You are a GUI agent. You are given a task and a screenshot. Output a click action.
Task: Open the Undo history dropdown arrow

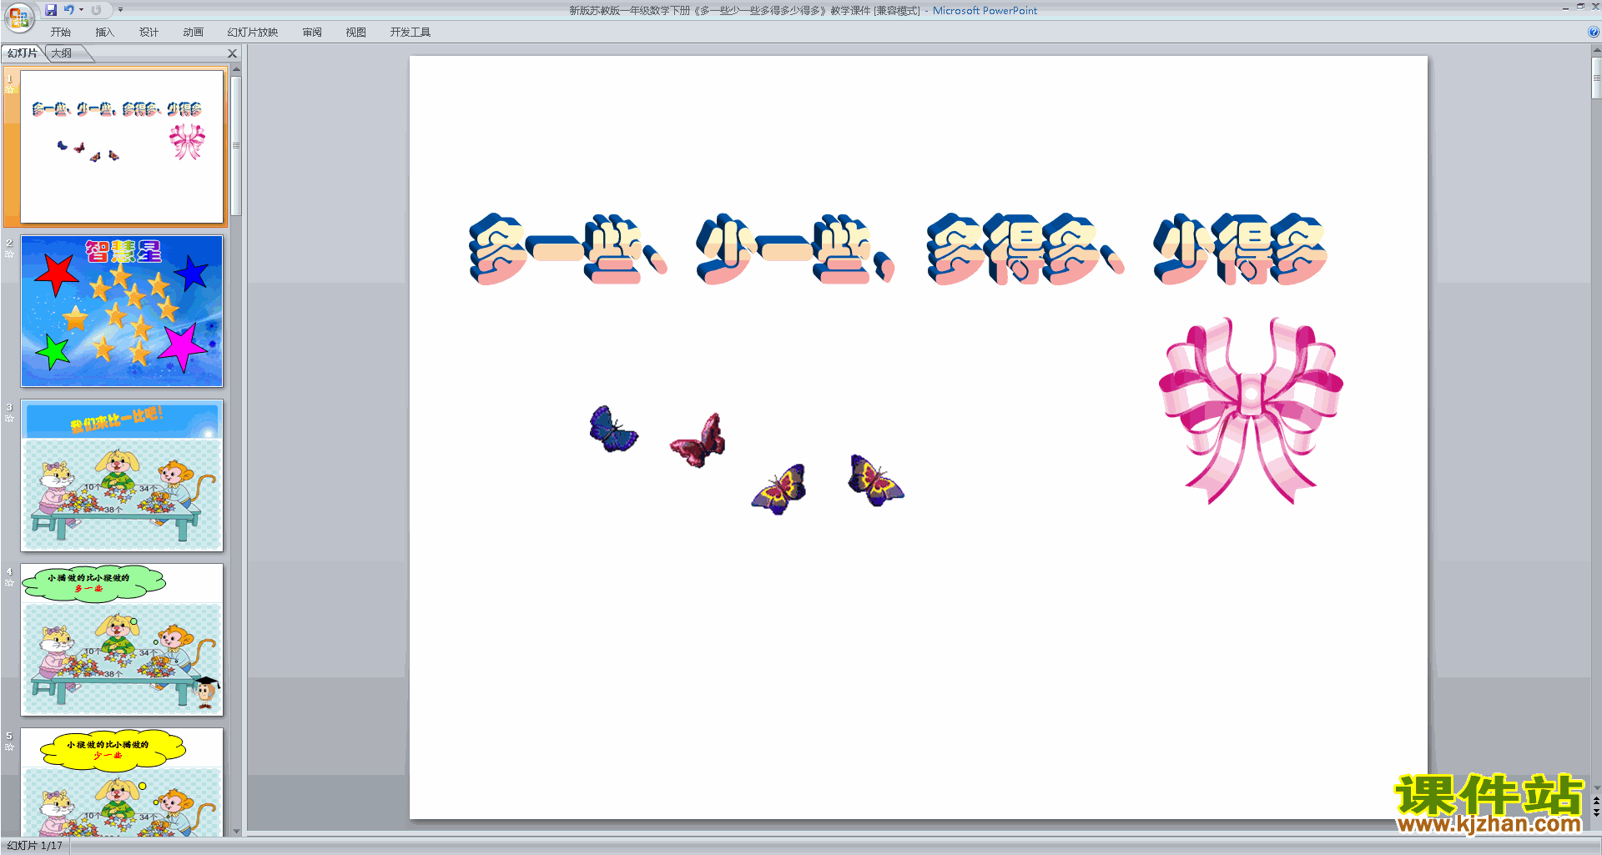(81, 10)
